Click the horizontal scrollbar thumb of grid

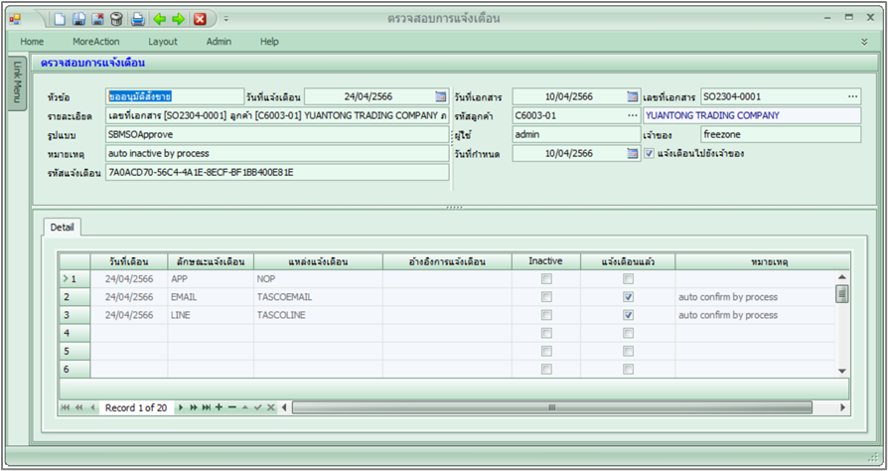[552, 407]
